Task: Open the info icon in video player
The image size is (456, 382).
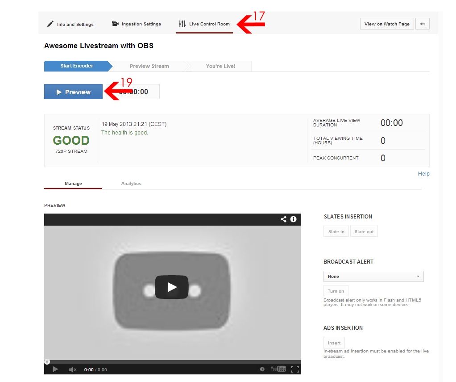Action: (293, 219)
